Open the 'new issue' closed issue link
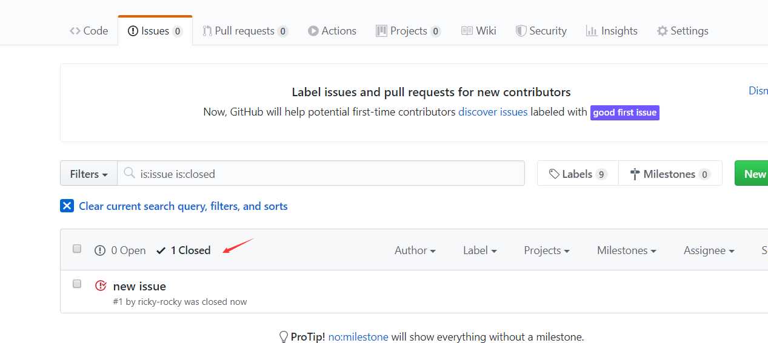Viewport: 768px width, 343px height. (x=139, y=286)
